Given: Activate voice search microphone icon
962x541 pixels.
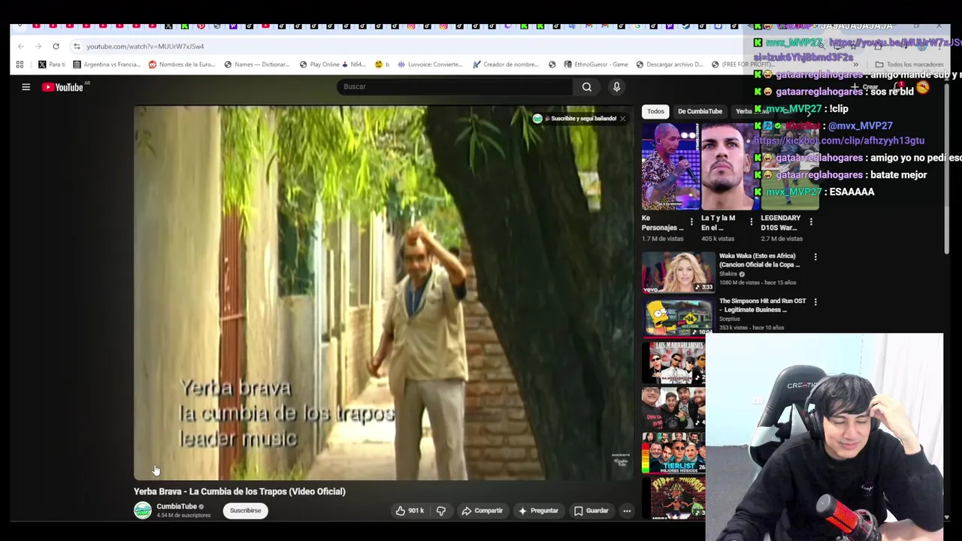Looking at the screenshot, I should tap(616, 87).
